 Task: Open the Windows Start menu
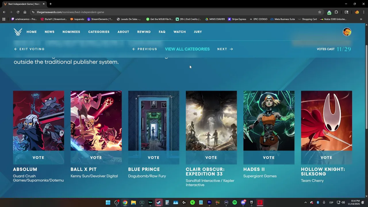(x=108, y=202)
